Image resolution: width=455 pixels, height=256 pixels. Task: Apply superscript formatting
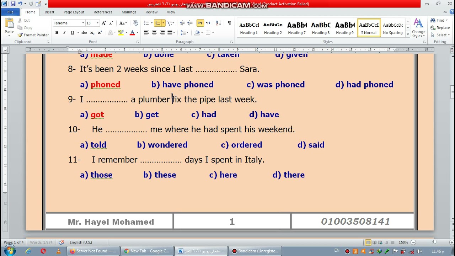click(x=100, y=33)
